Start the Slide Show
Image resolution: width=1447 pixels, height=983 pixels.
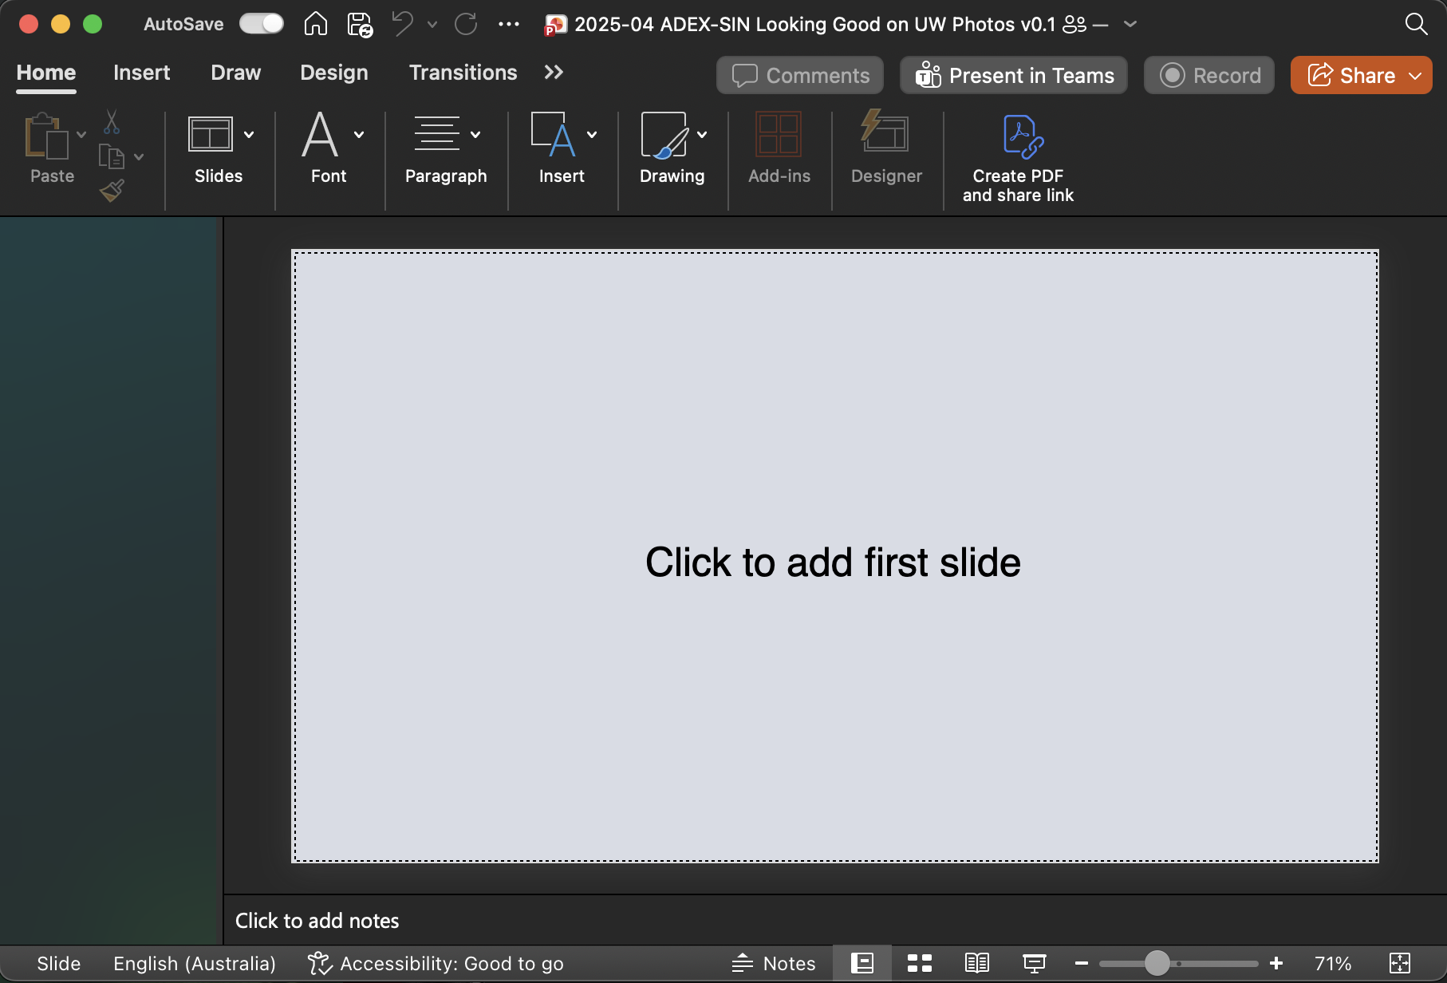click(x=1034, y=963)
